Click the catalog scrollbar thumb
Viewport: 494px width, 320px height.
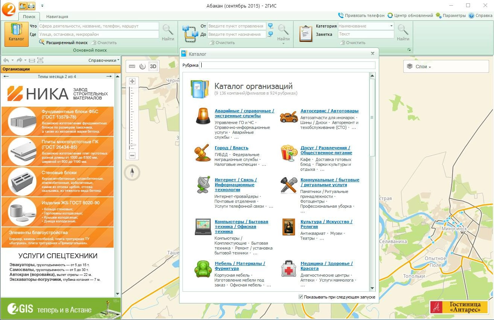pos(372,118)
